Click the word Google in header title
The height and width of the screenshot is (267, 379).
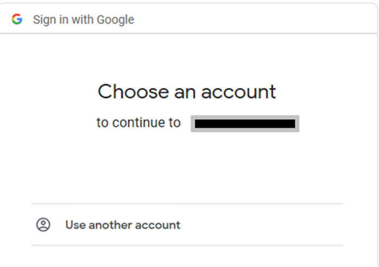[115, 20]
